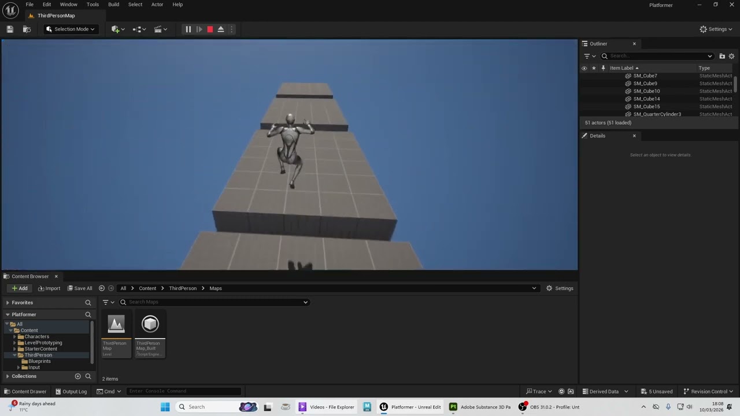Save the current level with the floppy icon
Viewport: 740px width, 416px height.
(x=10, y=29)
